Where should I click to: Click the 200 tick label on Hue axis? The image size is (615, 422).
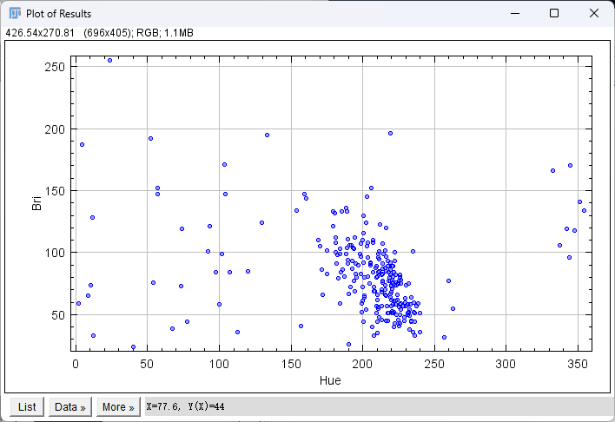coord(362,364)
